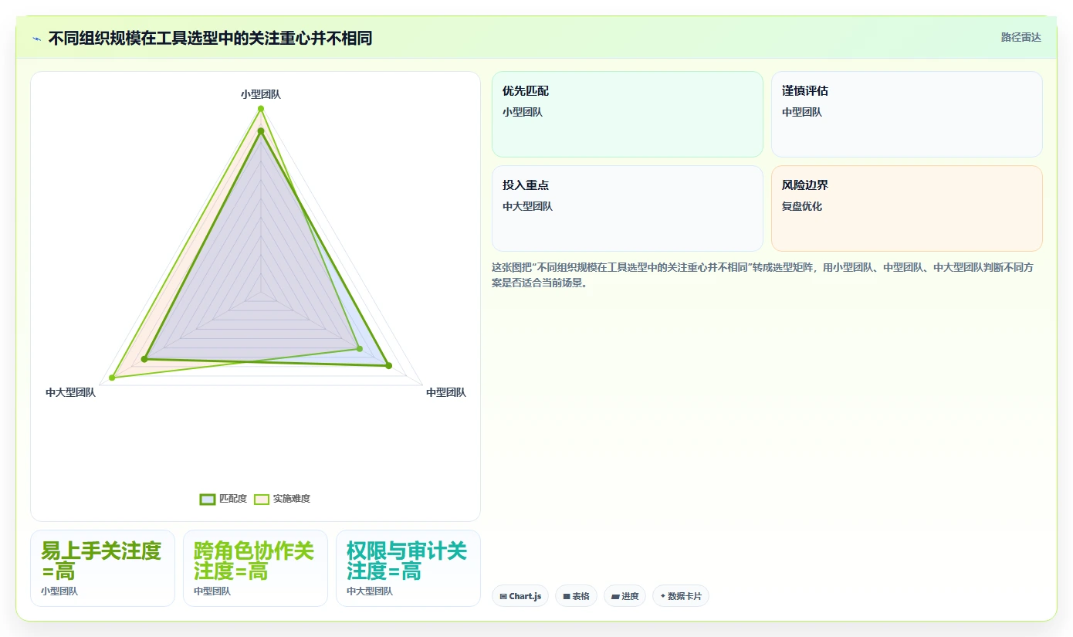Select the 匹配度 data point on 中型团队 axis

click(x=389, y=366)
